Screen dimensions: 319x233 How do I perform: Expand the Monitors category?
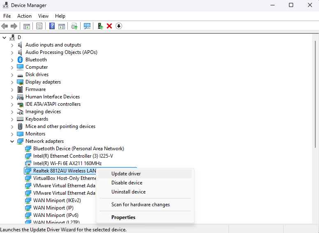(x=12, y=134)
